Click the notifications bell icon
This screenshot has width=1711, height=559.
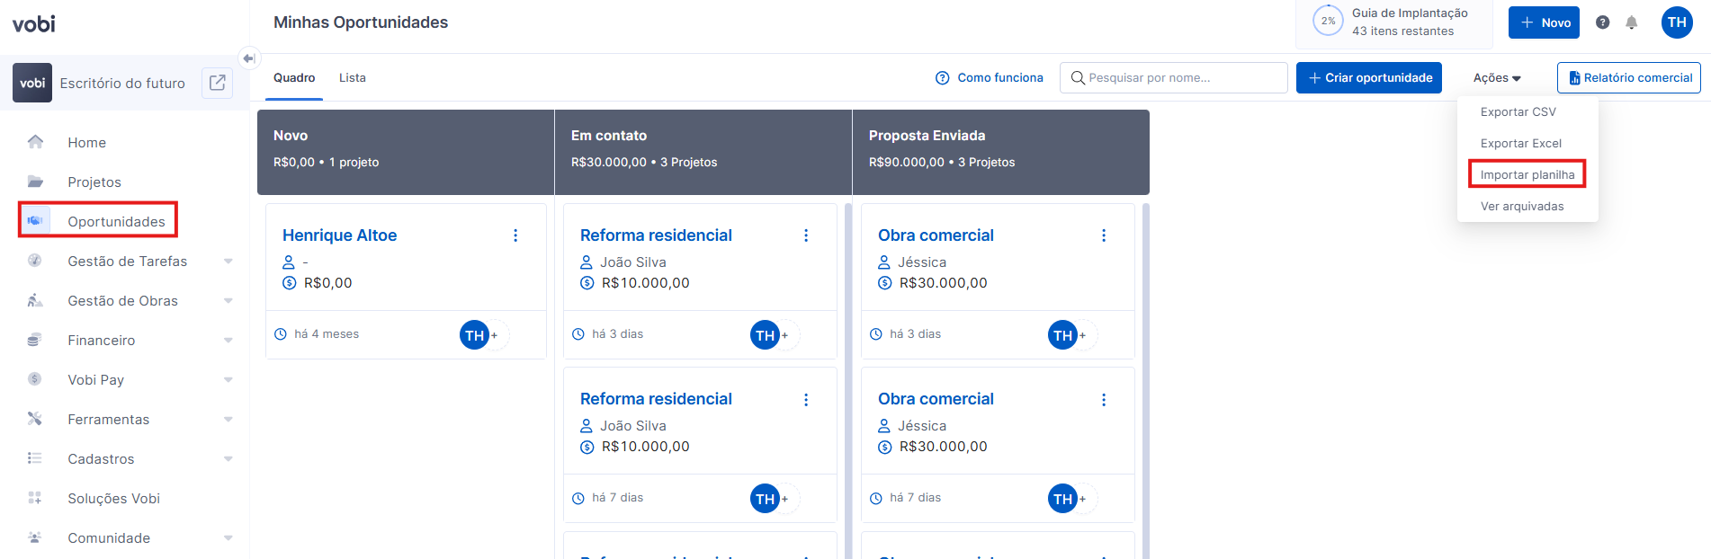(x=1631, y=22)
